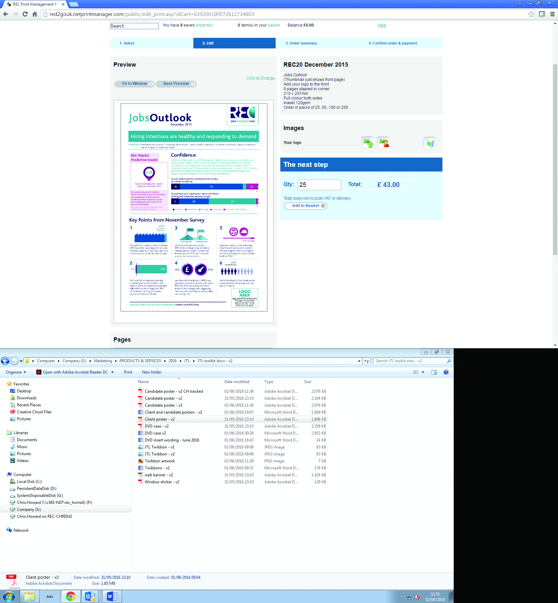558x603 pixels.
Task: Select Company (S:) drive in navigation pane
Action: (x=29, y=509)
